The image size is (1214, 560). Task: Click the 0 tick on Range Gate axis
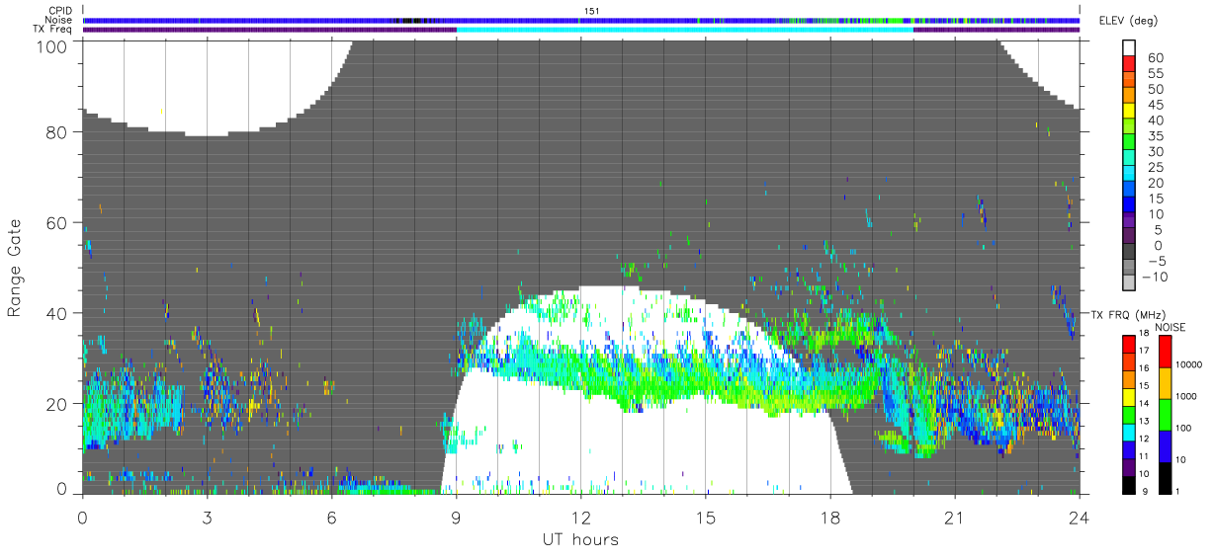(62, 489)
